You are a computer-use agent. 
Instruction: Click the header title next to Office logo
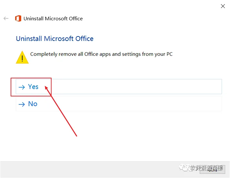tap(53, 18)
